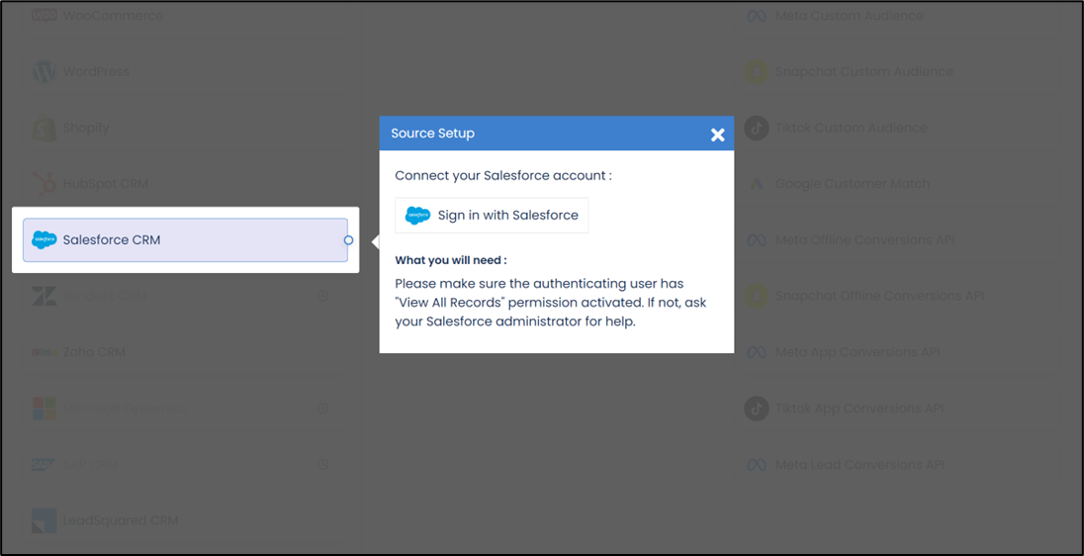Viewport: 1084px width, 556px height.
Task: Click the Meta icon beside Meta Custom Audience
Action: (757, 15)
